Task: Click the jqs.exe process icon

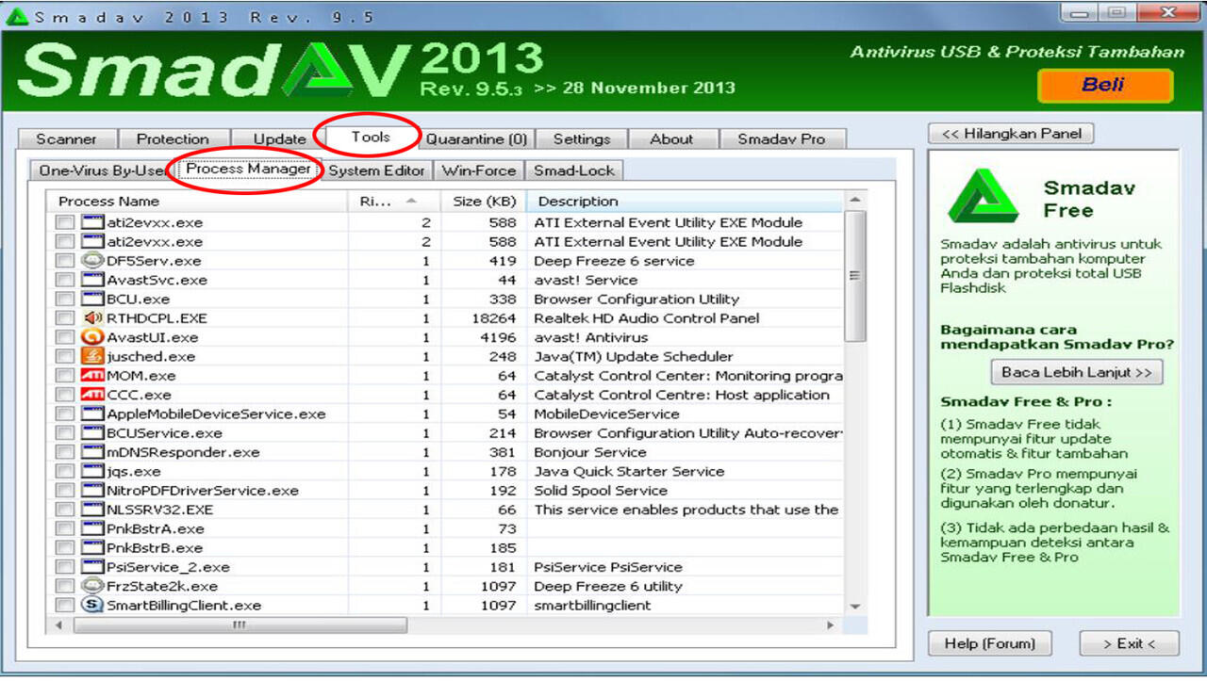Action: coord(92,471)
